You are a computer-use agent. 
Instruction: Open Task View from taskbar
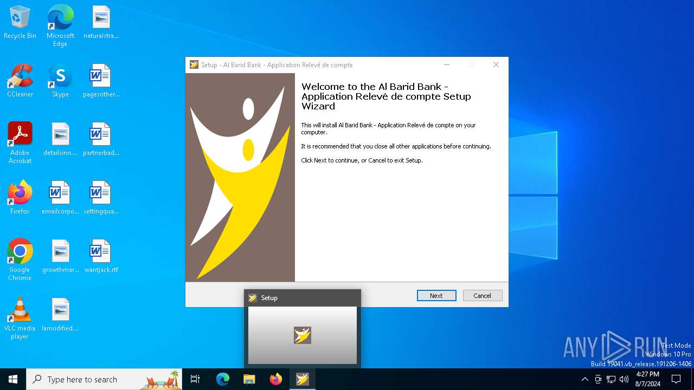click(195, 379)
